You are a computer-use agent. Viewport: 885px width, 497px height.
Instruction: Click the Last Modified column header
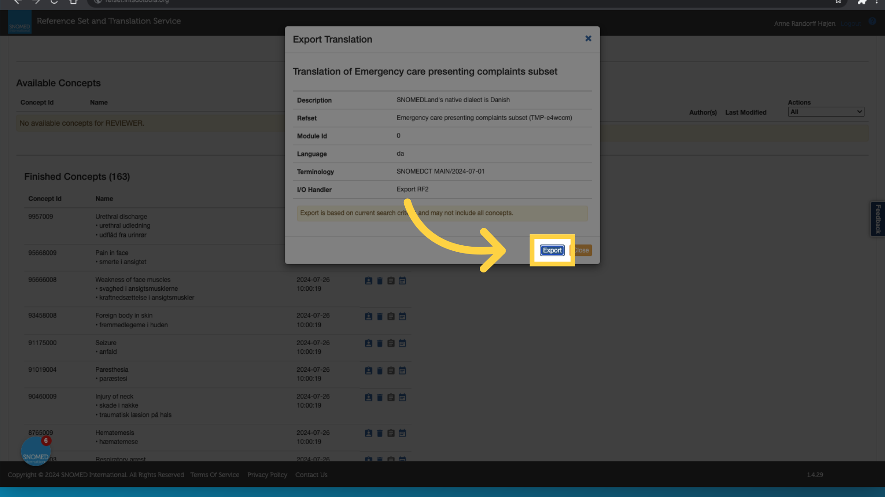746,112
